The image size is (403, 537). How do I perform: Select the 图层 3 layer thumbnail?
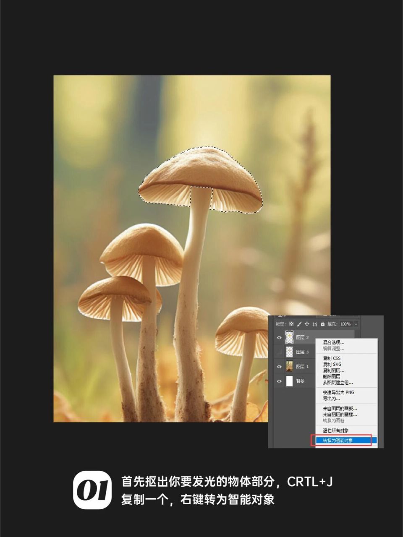pos(289,352)
